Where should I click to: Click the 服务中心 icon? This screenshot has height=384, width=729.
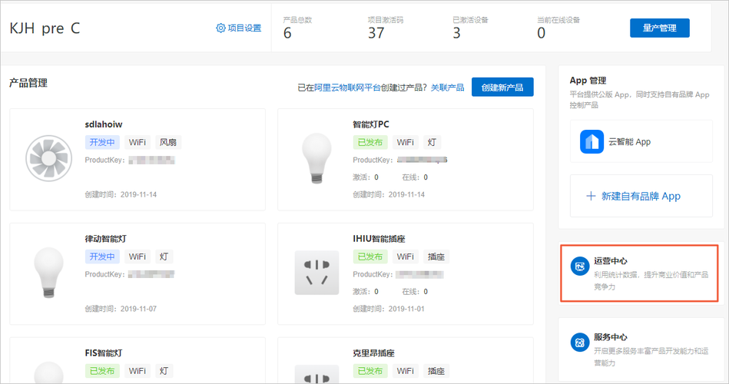(580, 343)
